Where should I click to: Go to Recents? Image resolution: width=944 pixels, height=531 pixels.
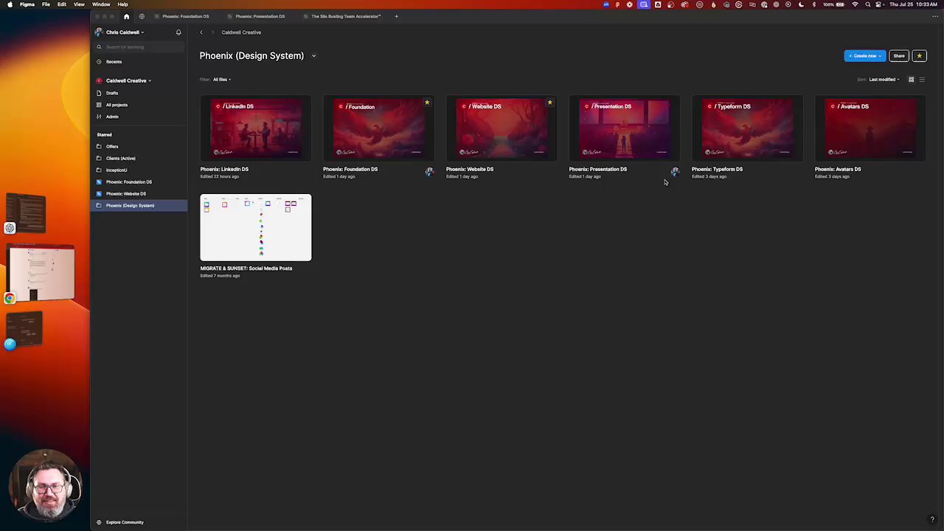(114, 62)
